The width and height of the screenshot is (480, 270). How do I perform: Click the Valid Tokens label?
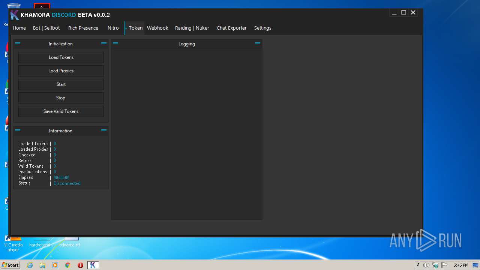tap(31, 166)
